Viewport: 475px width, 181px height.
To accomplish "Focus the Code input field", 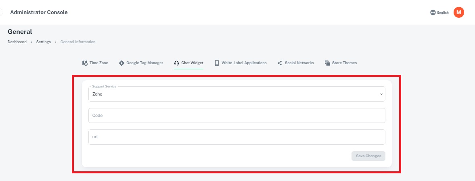I will point(236,115).
